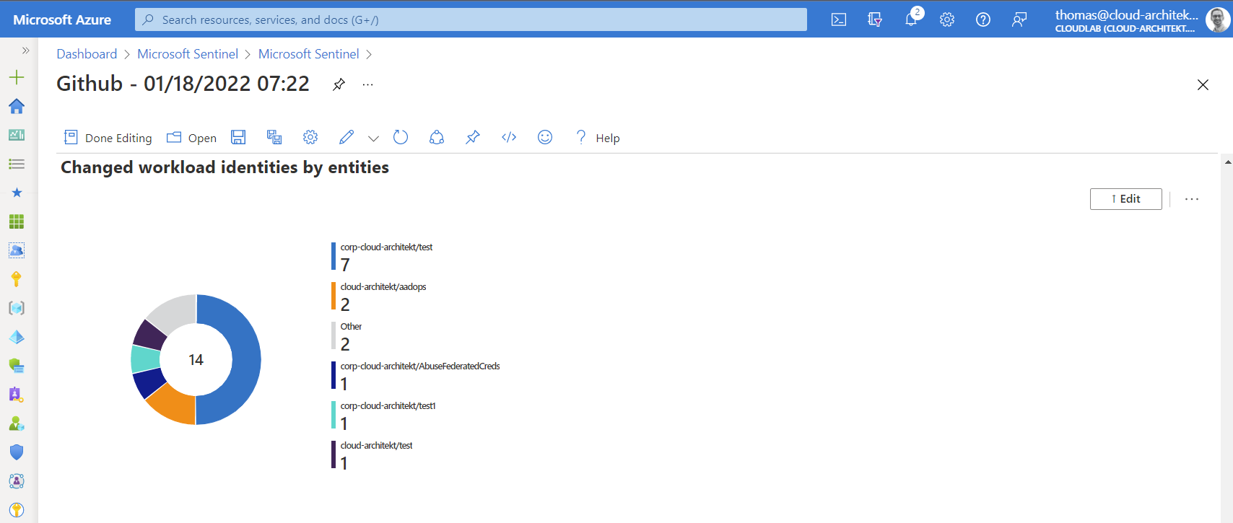Screen dimensions: 1233x523
Task: Click Share workbook icon in toolbar
Action: (x=437, y=137)
